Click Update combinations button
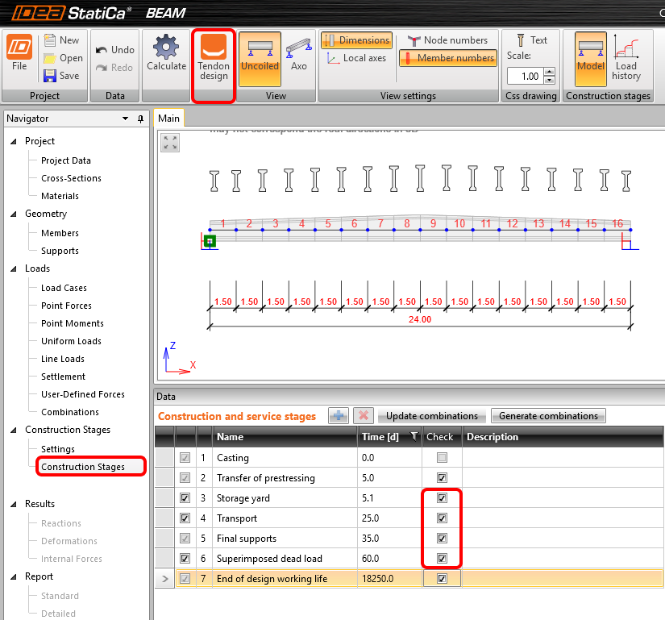The width and height of the screenshot is (665, 620). click(431, 416)
